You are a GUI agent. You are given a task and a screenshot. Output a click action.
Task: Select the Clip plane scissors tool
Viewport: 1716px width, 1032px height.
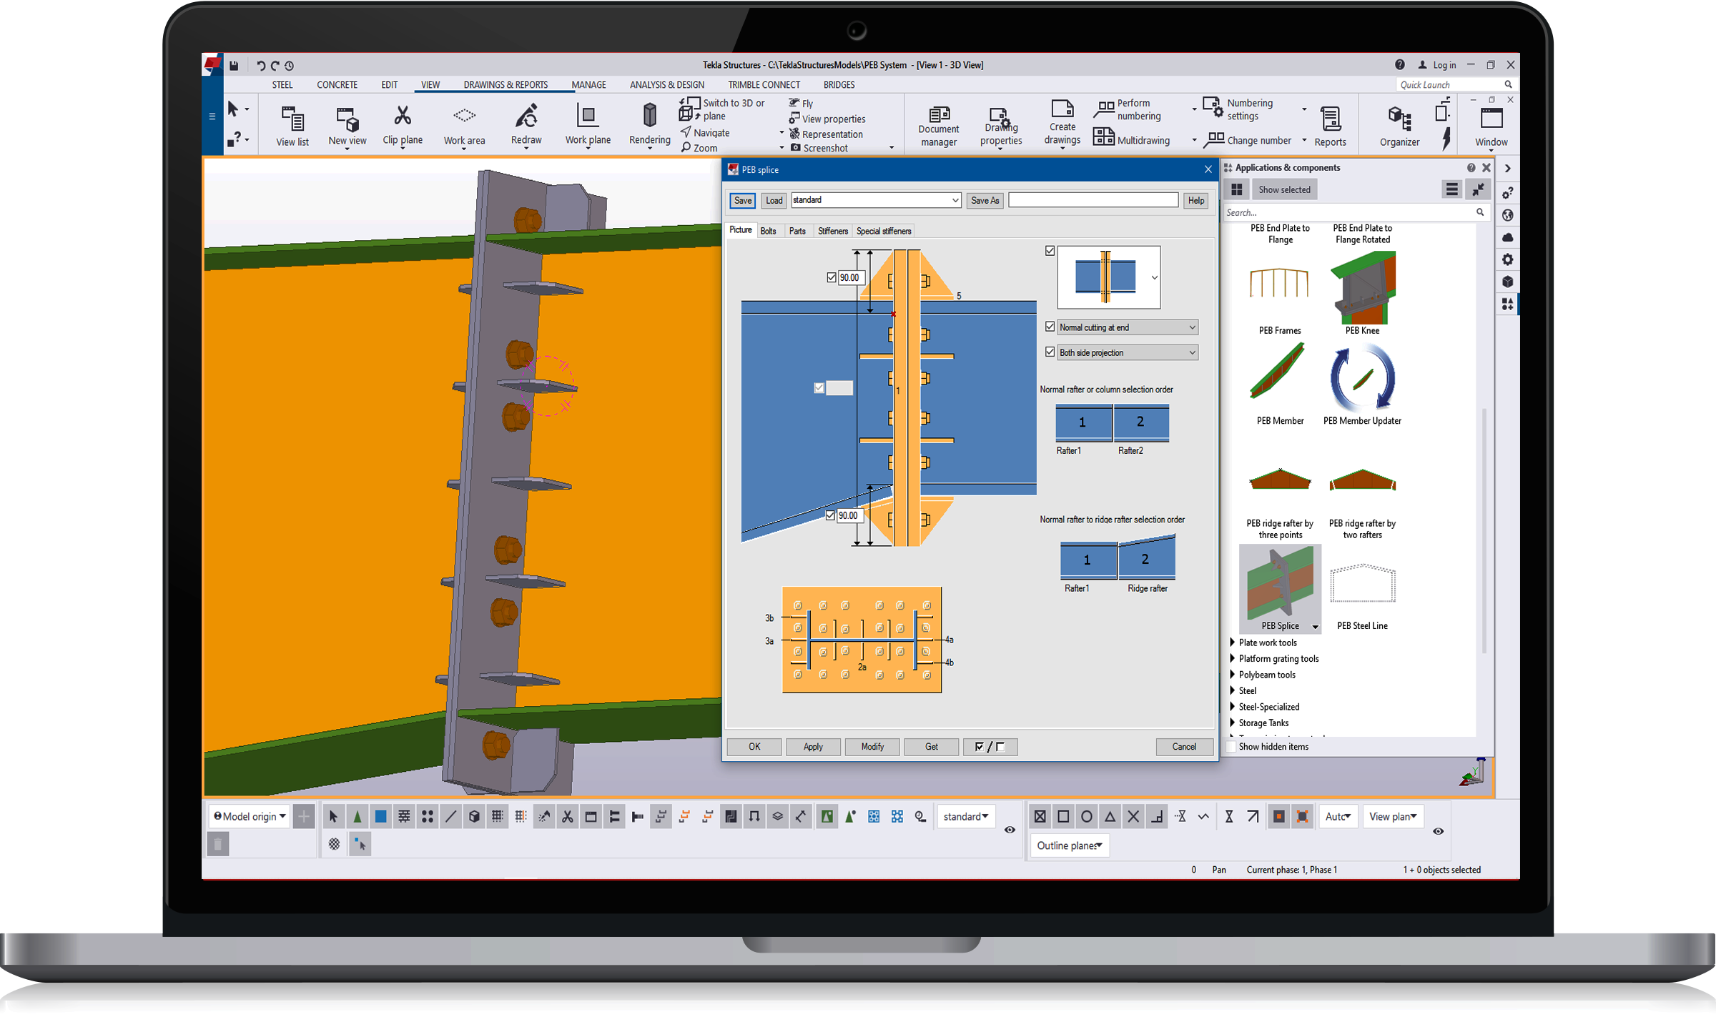(403, 126)
